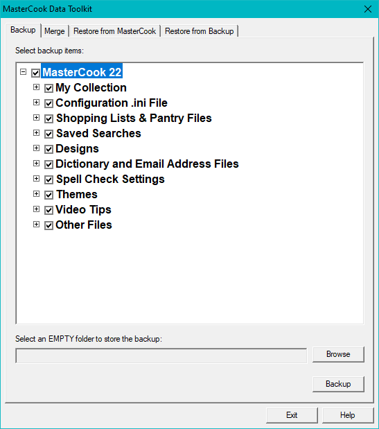
Task: Uncheck the Designs checkbox
Action: tap(49, 150)
